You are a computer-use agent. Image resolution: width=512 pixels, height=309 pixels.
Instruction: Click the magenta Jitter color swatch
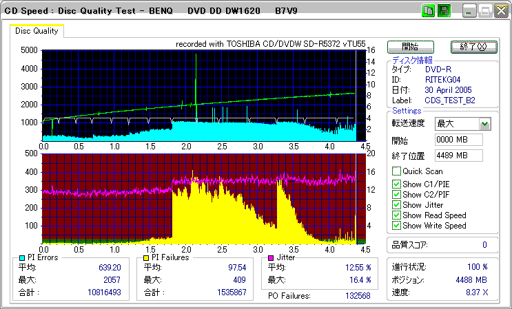tap(271, 258)
